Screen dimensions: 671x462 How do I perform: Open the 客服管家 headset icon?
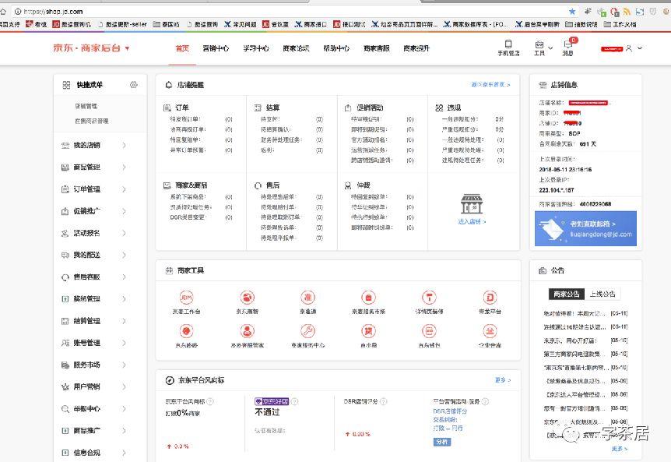[247, 331]
